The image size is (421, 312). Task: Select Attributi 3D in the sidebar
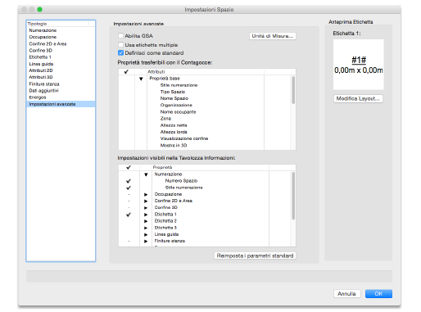[x=61, y=77]
